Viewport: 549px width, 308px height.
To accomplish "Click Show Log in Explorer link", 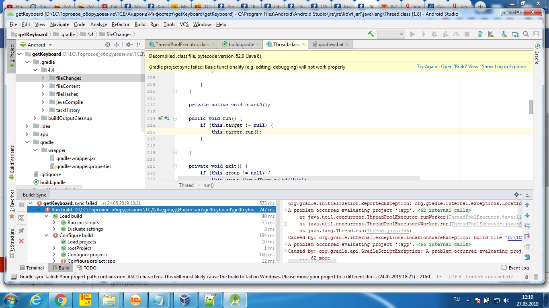I will tap(504, 67).
